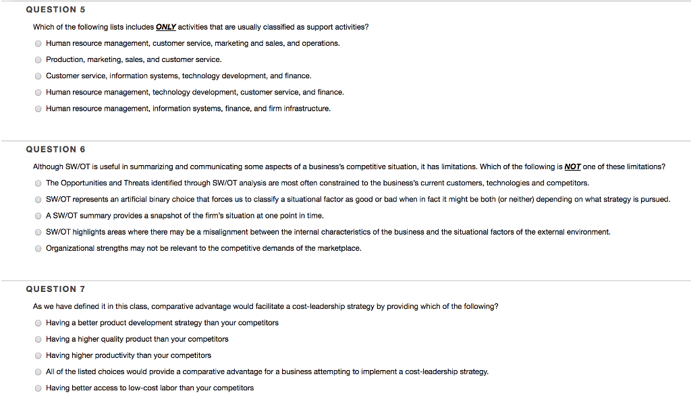Click the underlined ONLY word in question 5

point(165,27)
